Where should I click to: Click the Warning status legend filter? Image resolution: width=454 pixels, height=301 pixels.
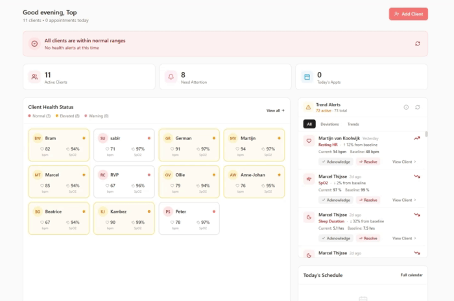pyautogui.click(x=96, y=116)
